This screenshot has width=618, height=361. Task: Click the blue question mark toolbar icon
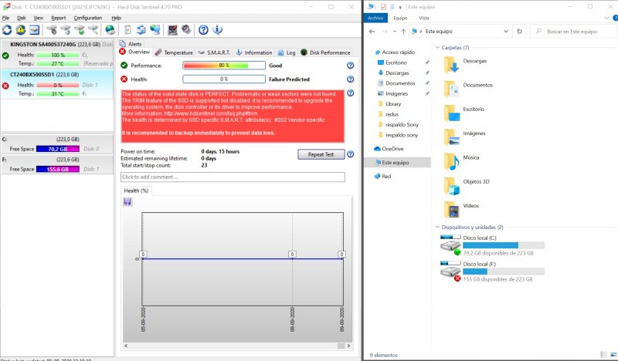[203, 30]
